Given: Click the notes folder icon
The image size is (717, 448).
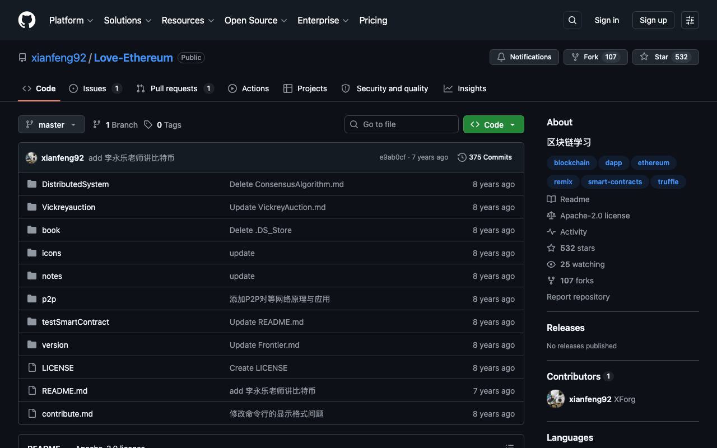Looking at the screenshot, I should pos(32,276).
